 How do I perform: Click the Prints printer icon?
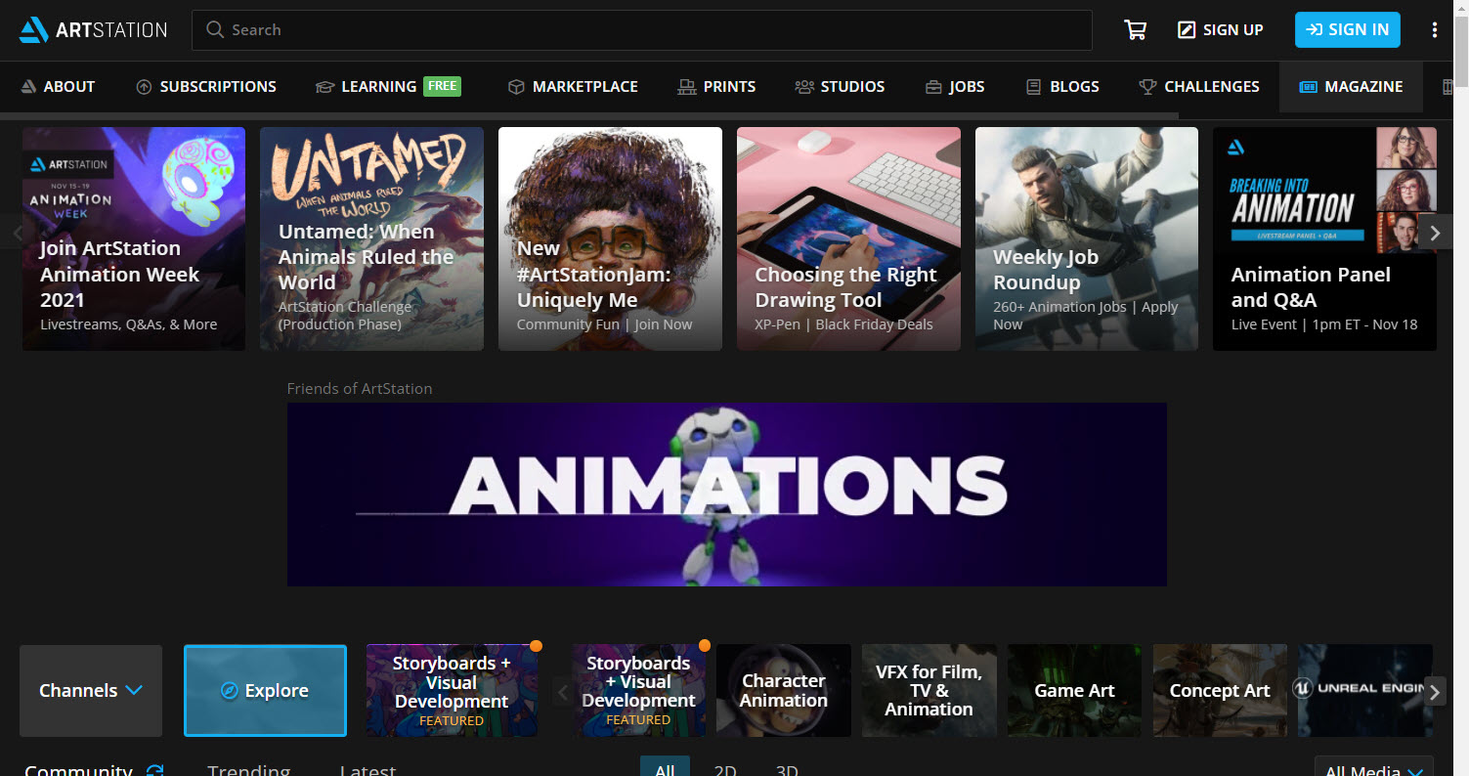tap(687, 87)
